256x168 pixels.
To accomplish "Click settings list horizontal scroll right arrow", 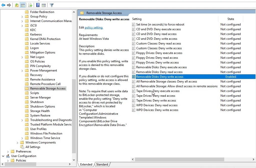I will point(253,159).
